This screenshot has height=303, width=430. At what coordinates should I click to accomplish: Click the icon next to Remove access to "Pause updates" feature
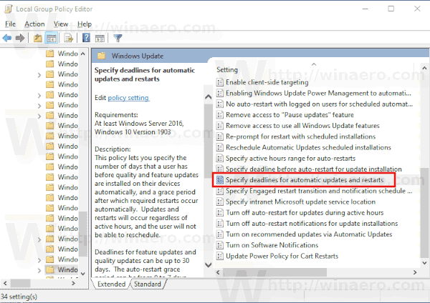click(220, 114)
